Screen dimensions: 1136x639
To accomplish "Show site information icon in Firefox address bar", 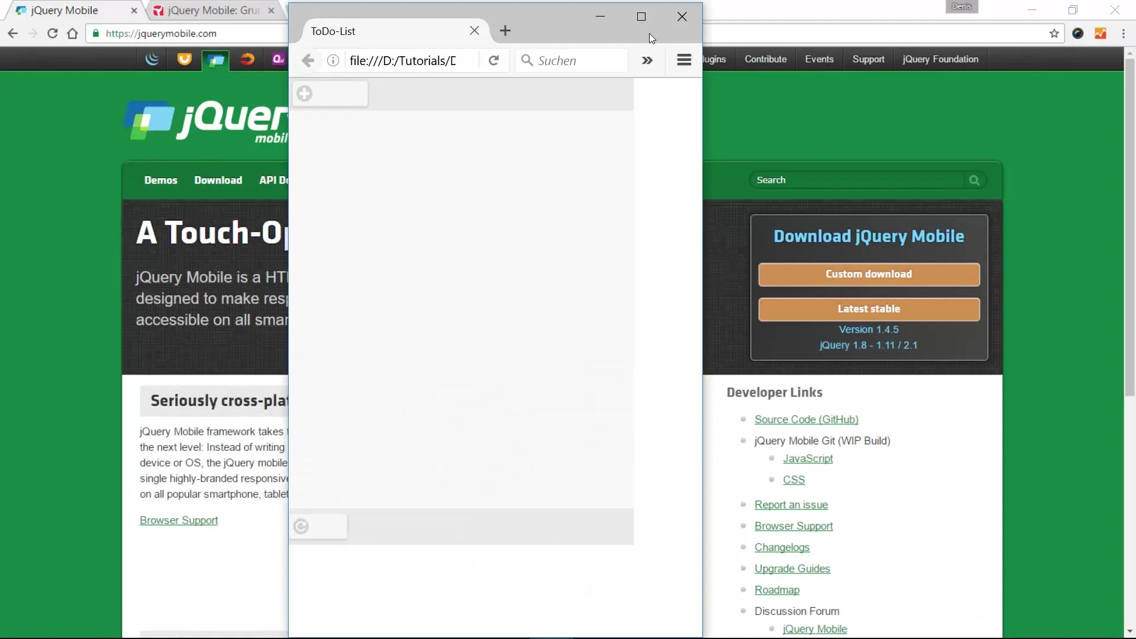I will click(333, 60).
